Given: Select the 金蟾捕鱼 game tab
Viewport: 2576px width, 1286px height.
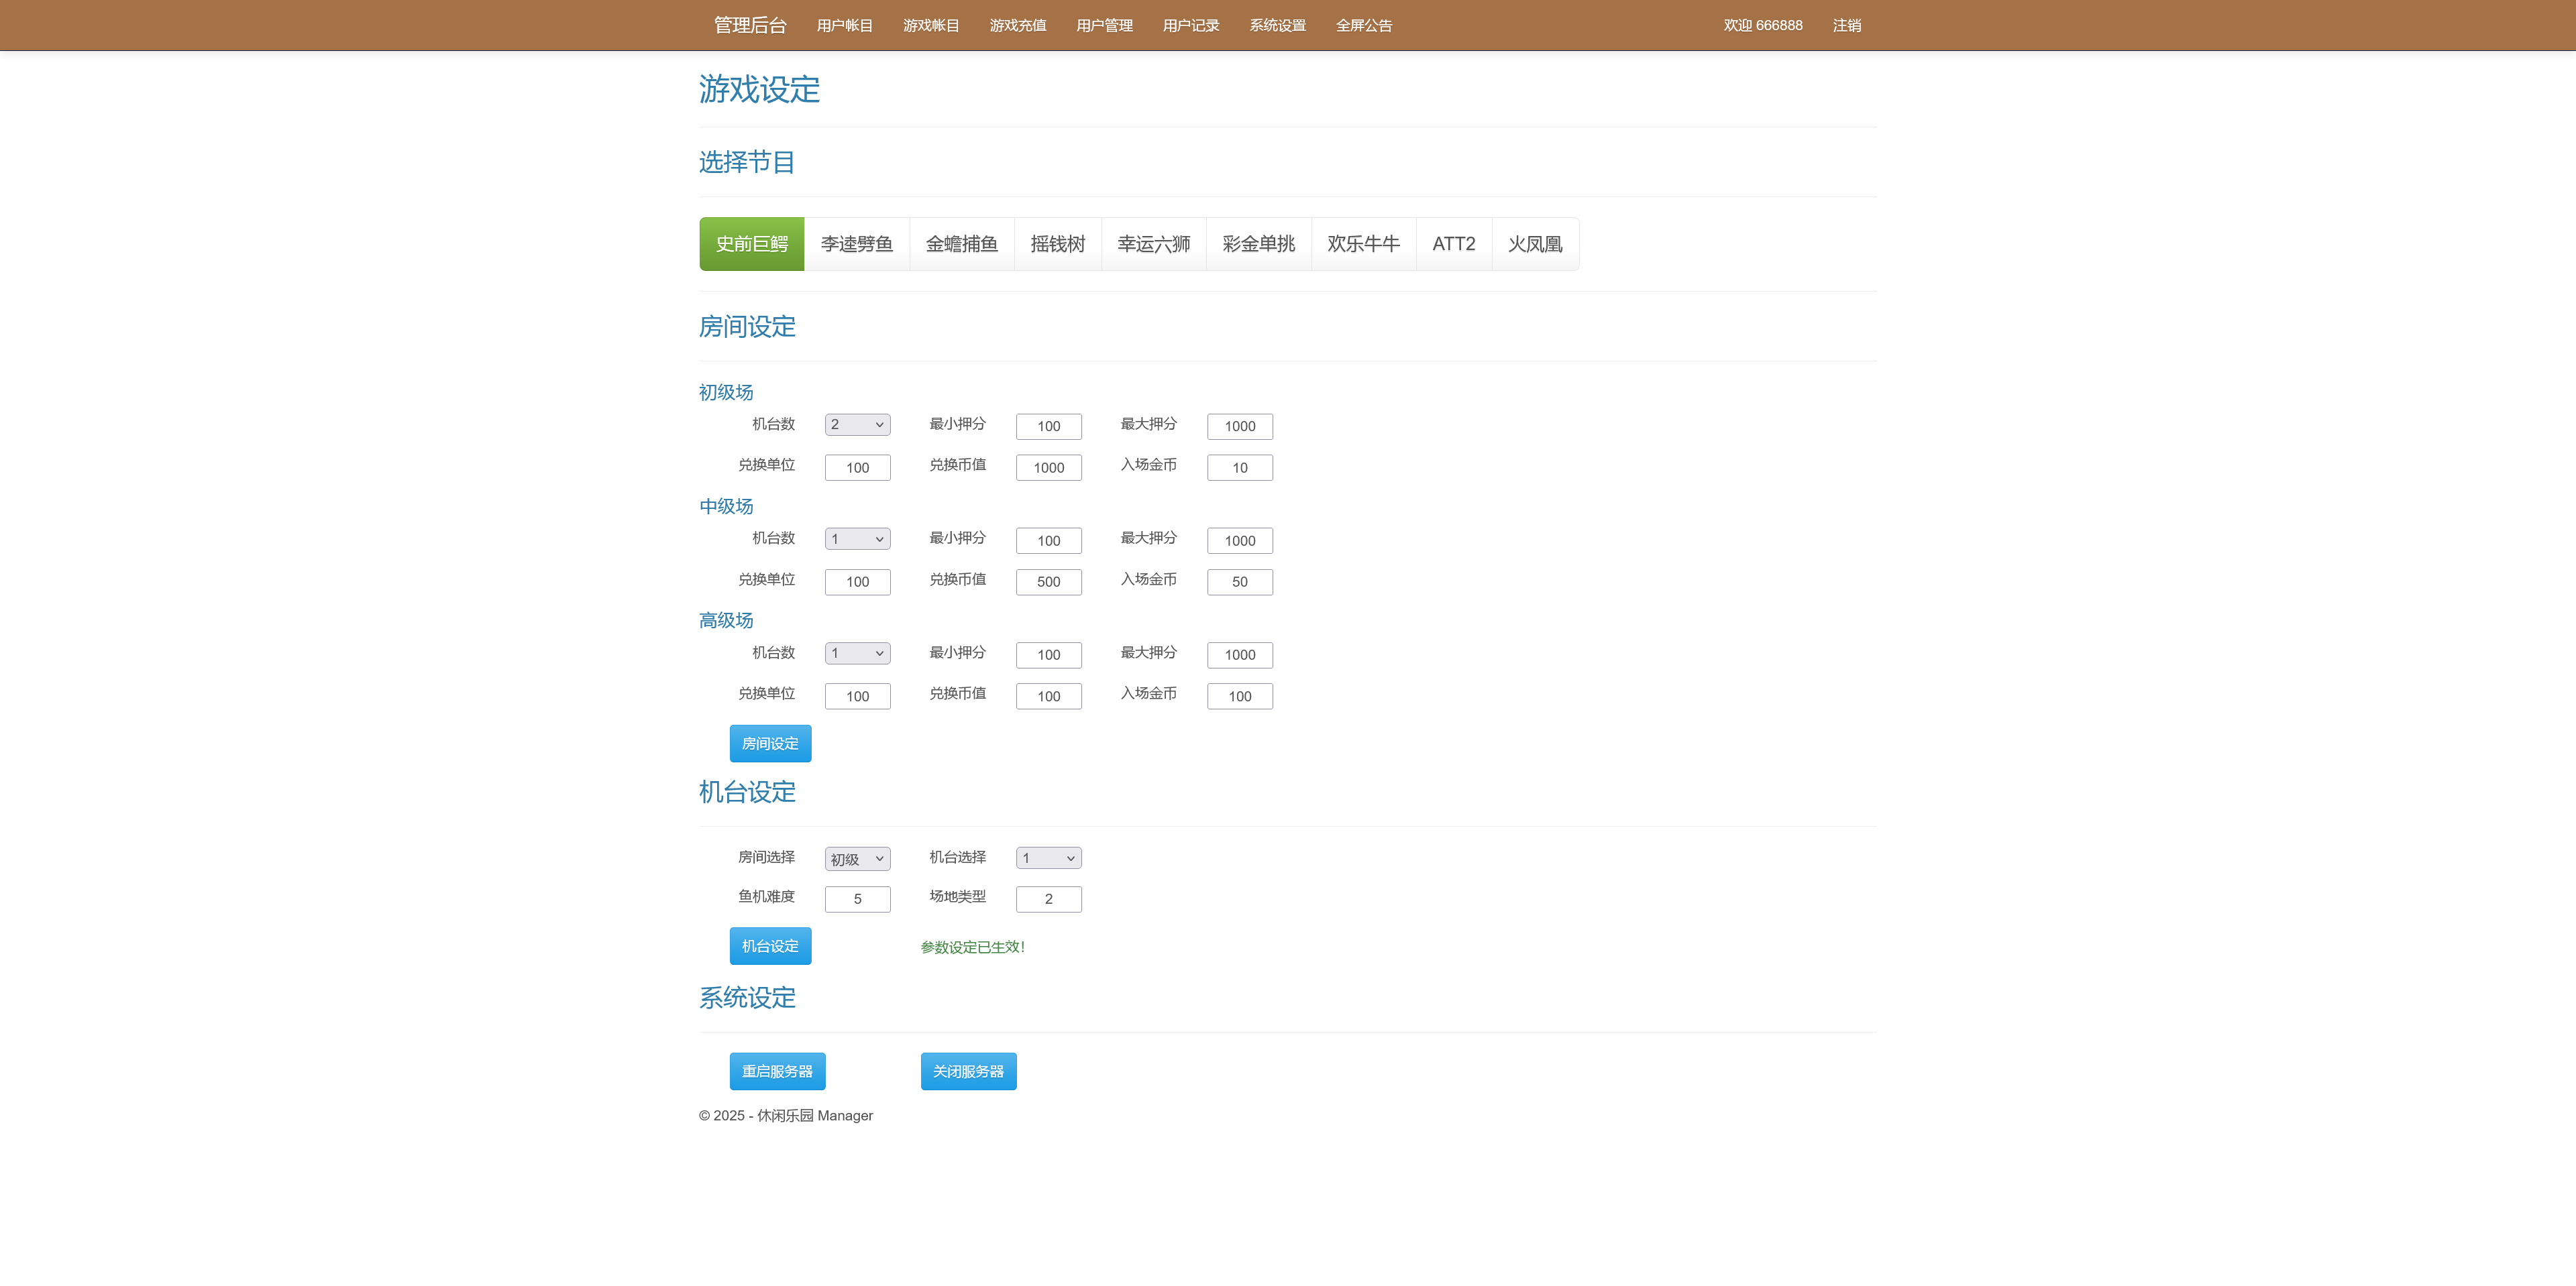Looking at the screenshot, I should 961,243.
